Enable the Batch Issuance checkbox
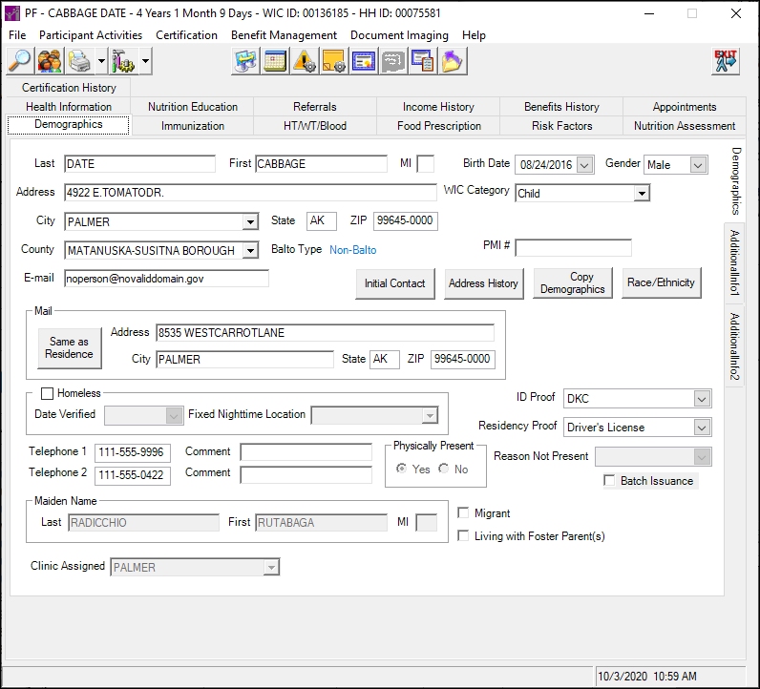Image resolution: width=760 pixels, height=689 pixels. pos(609,480)
